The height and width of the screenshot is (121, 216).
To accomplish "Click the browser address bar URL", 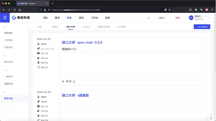I will [76, 10].
